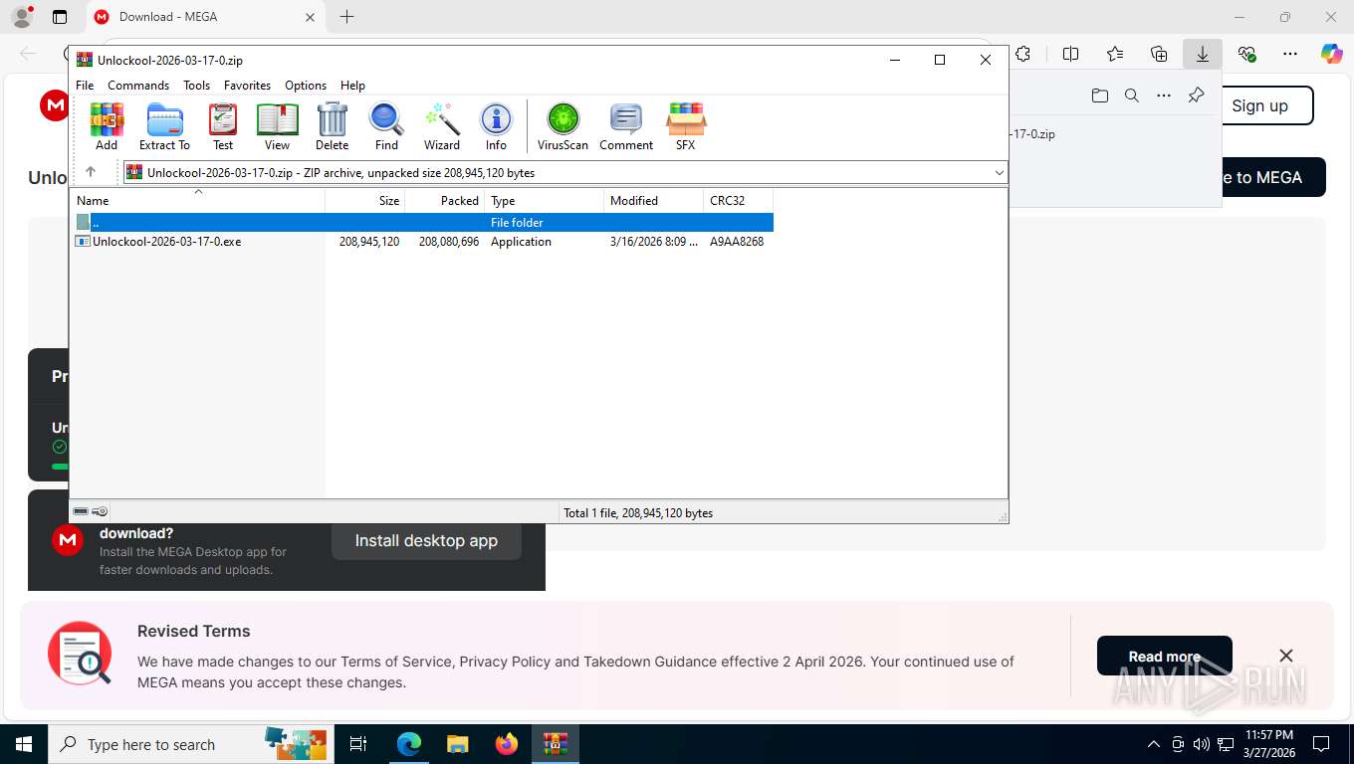This screenshot has height=764, width=1354.
Task: Open Edge settings and more menu
Action: (x=1290, y=54)
